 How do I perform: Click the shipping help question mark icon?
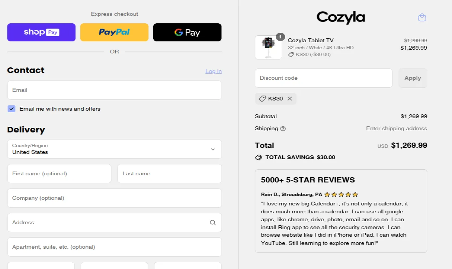pos(283,129)
